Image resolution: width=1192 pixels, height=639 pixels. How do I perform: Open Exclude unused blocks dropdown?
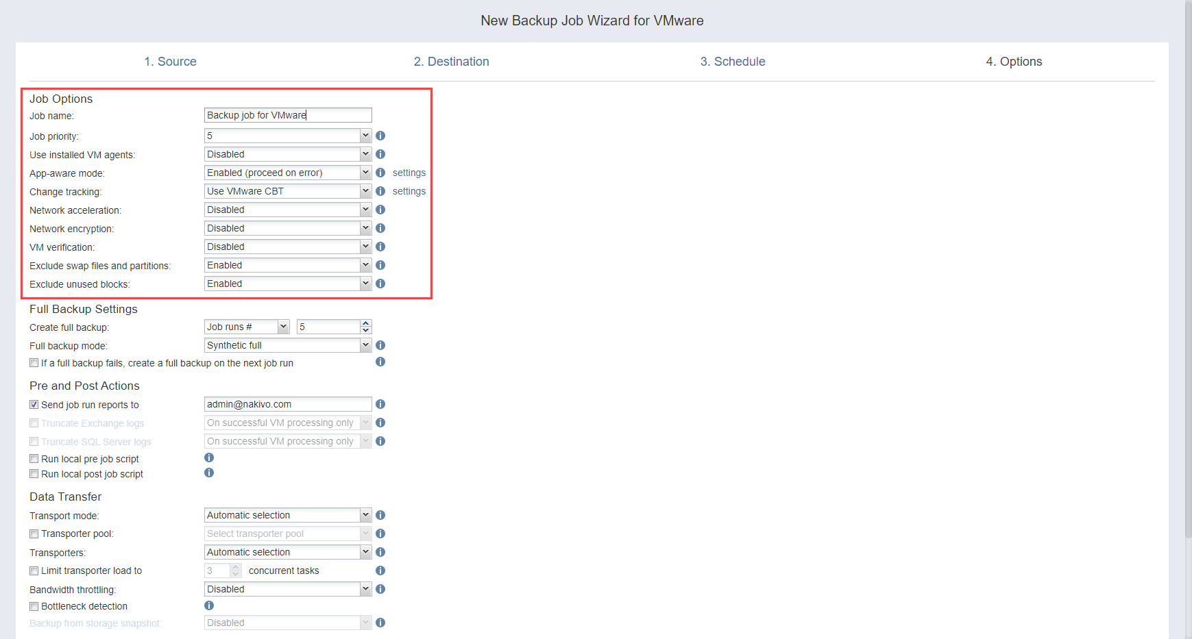[x=288, y=284]
